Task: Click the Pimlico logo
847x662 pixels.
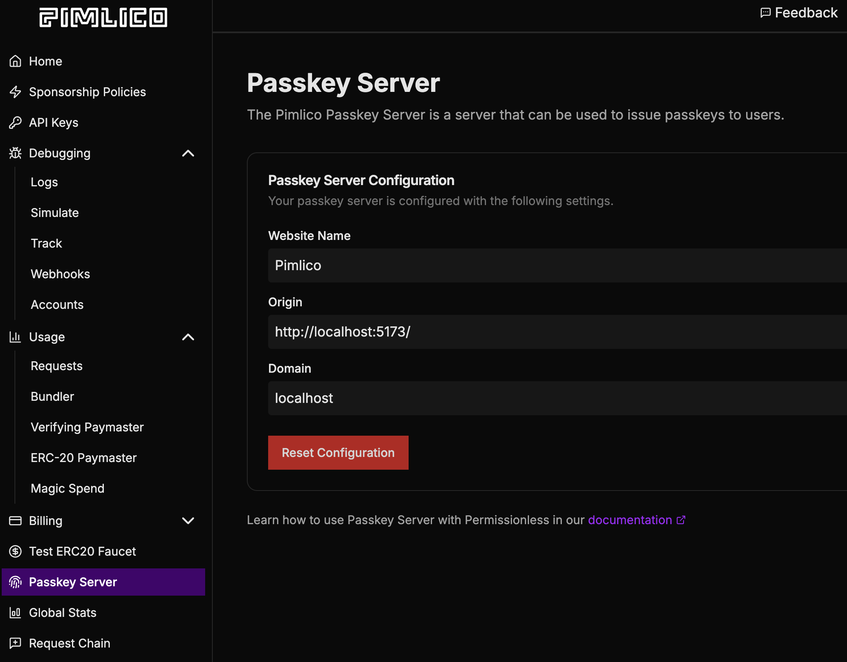Action: 103,17
